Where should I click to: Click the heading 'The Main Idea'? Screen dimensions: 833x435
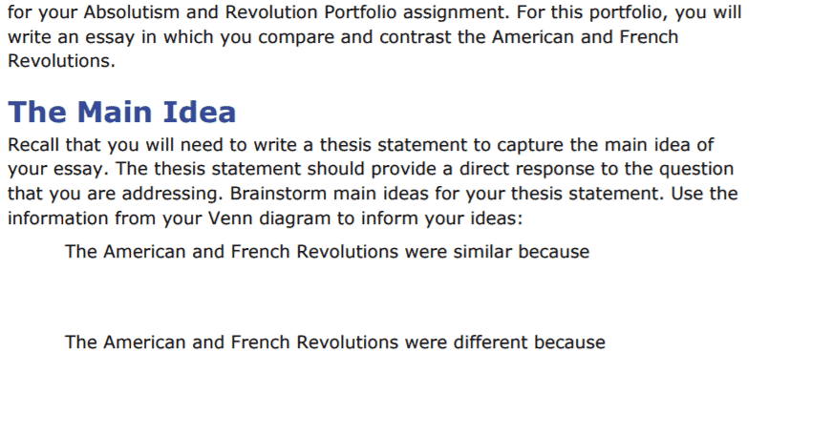[121, 113]
